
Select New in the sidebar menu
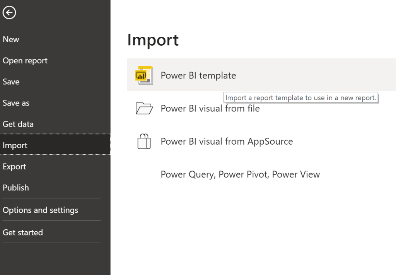[x=11, y=39]
